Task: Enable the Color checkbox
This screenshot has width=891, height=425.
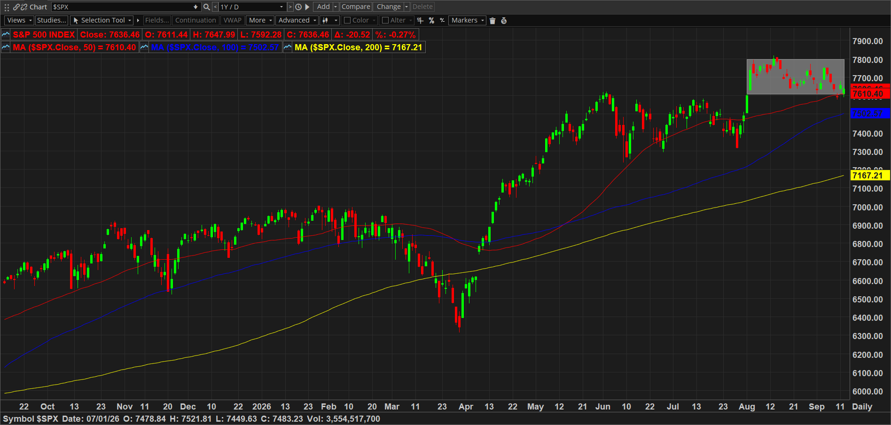Action: pyautogui.click(x=347, y=21)
